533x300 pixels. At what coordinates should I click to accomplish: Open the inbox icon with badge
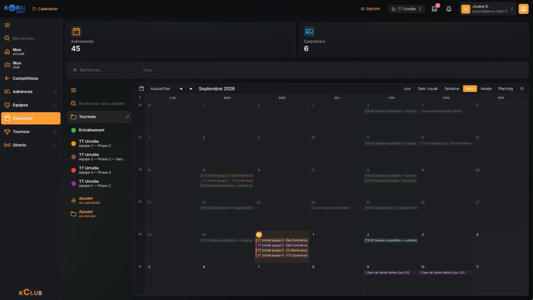tap(435, 9)
